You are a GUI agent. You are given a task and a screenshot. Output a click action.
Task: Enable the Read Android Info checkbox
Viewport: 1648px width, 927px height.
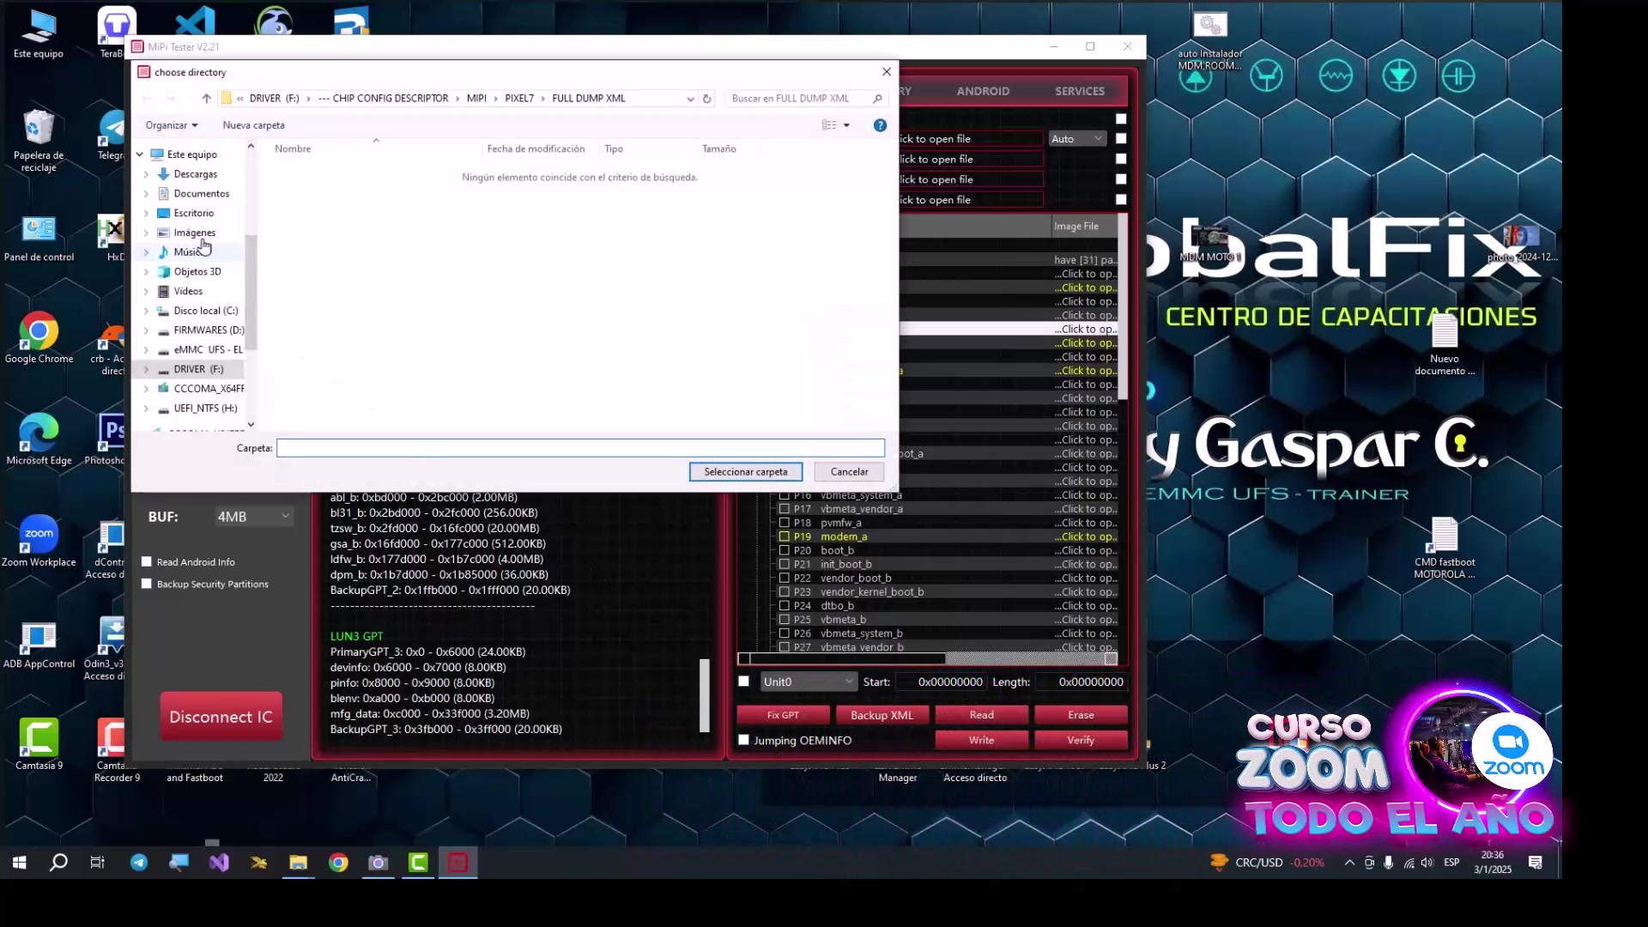[x=147, y=562]
